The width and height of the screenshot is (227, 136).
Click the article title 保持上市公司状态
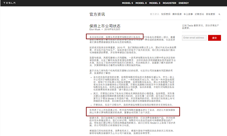point(105,26)
